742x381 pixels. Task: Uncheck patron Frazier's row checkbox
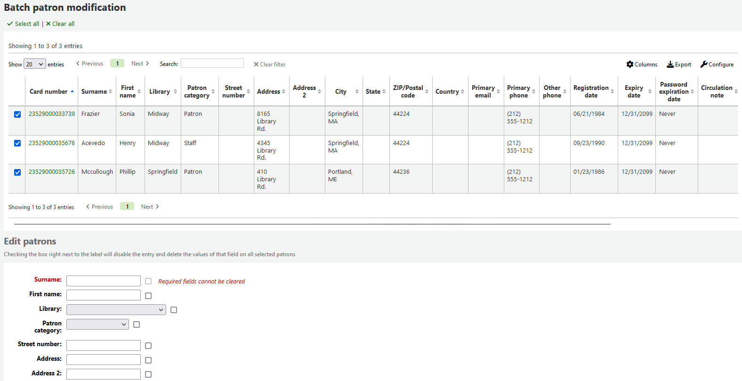click(x=17, y=114)
